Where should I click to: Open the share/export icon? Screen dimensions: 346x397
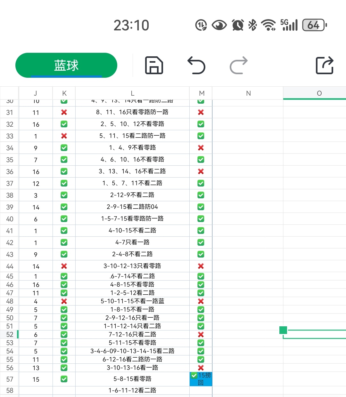point(325,66)
